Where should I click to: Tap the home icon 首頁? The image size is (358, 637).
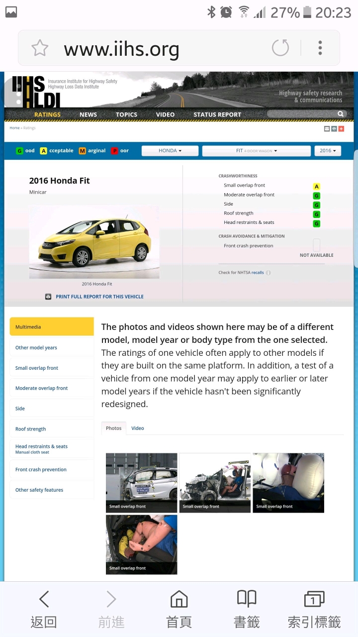point(179,609)
